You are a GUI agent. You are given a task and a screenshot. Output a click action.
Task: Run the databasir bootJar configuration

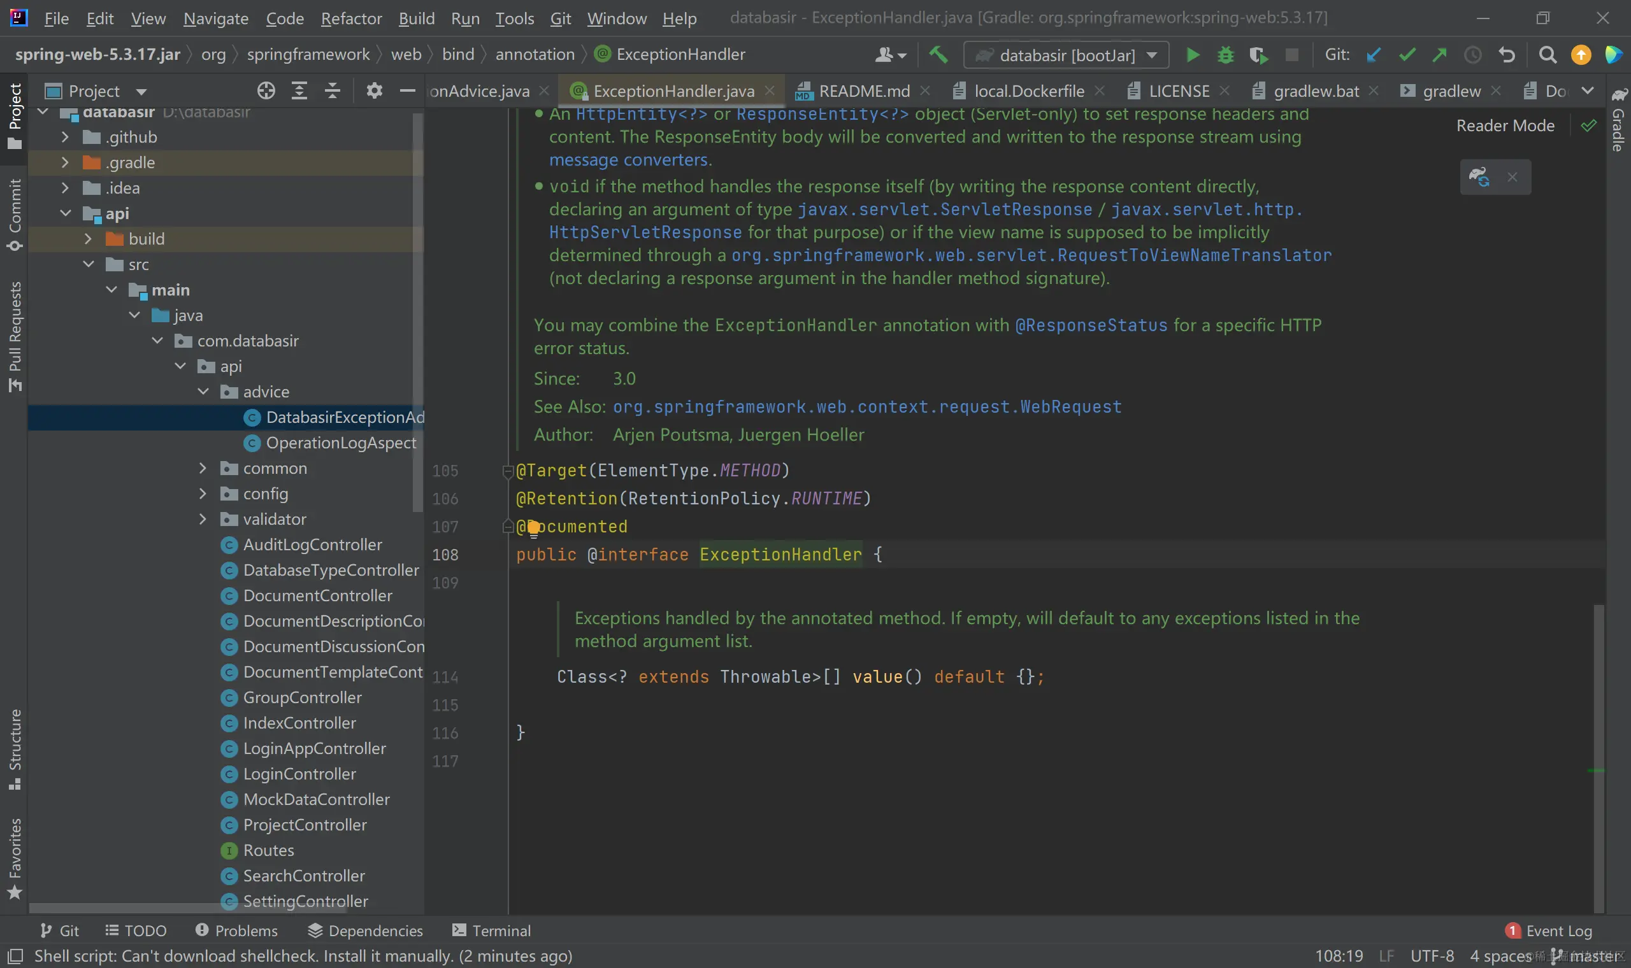click(1192, 55)
